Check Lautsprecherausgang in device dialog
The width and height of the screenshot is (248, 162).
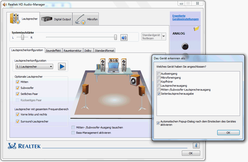159,86
